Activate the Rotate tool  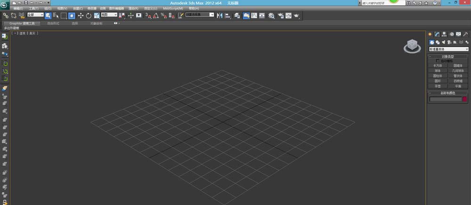click(x=89, y=16)
